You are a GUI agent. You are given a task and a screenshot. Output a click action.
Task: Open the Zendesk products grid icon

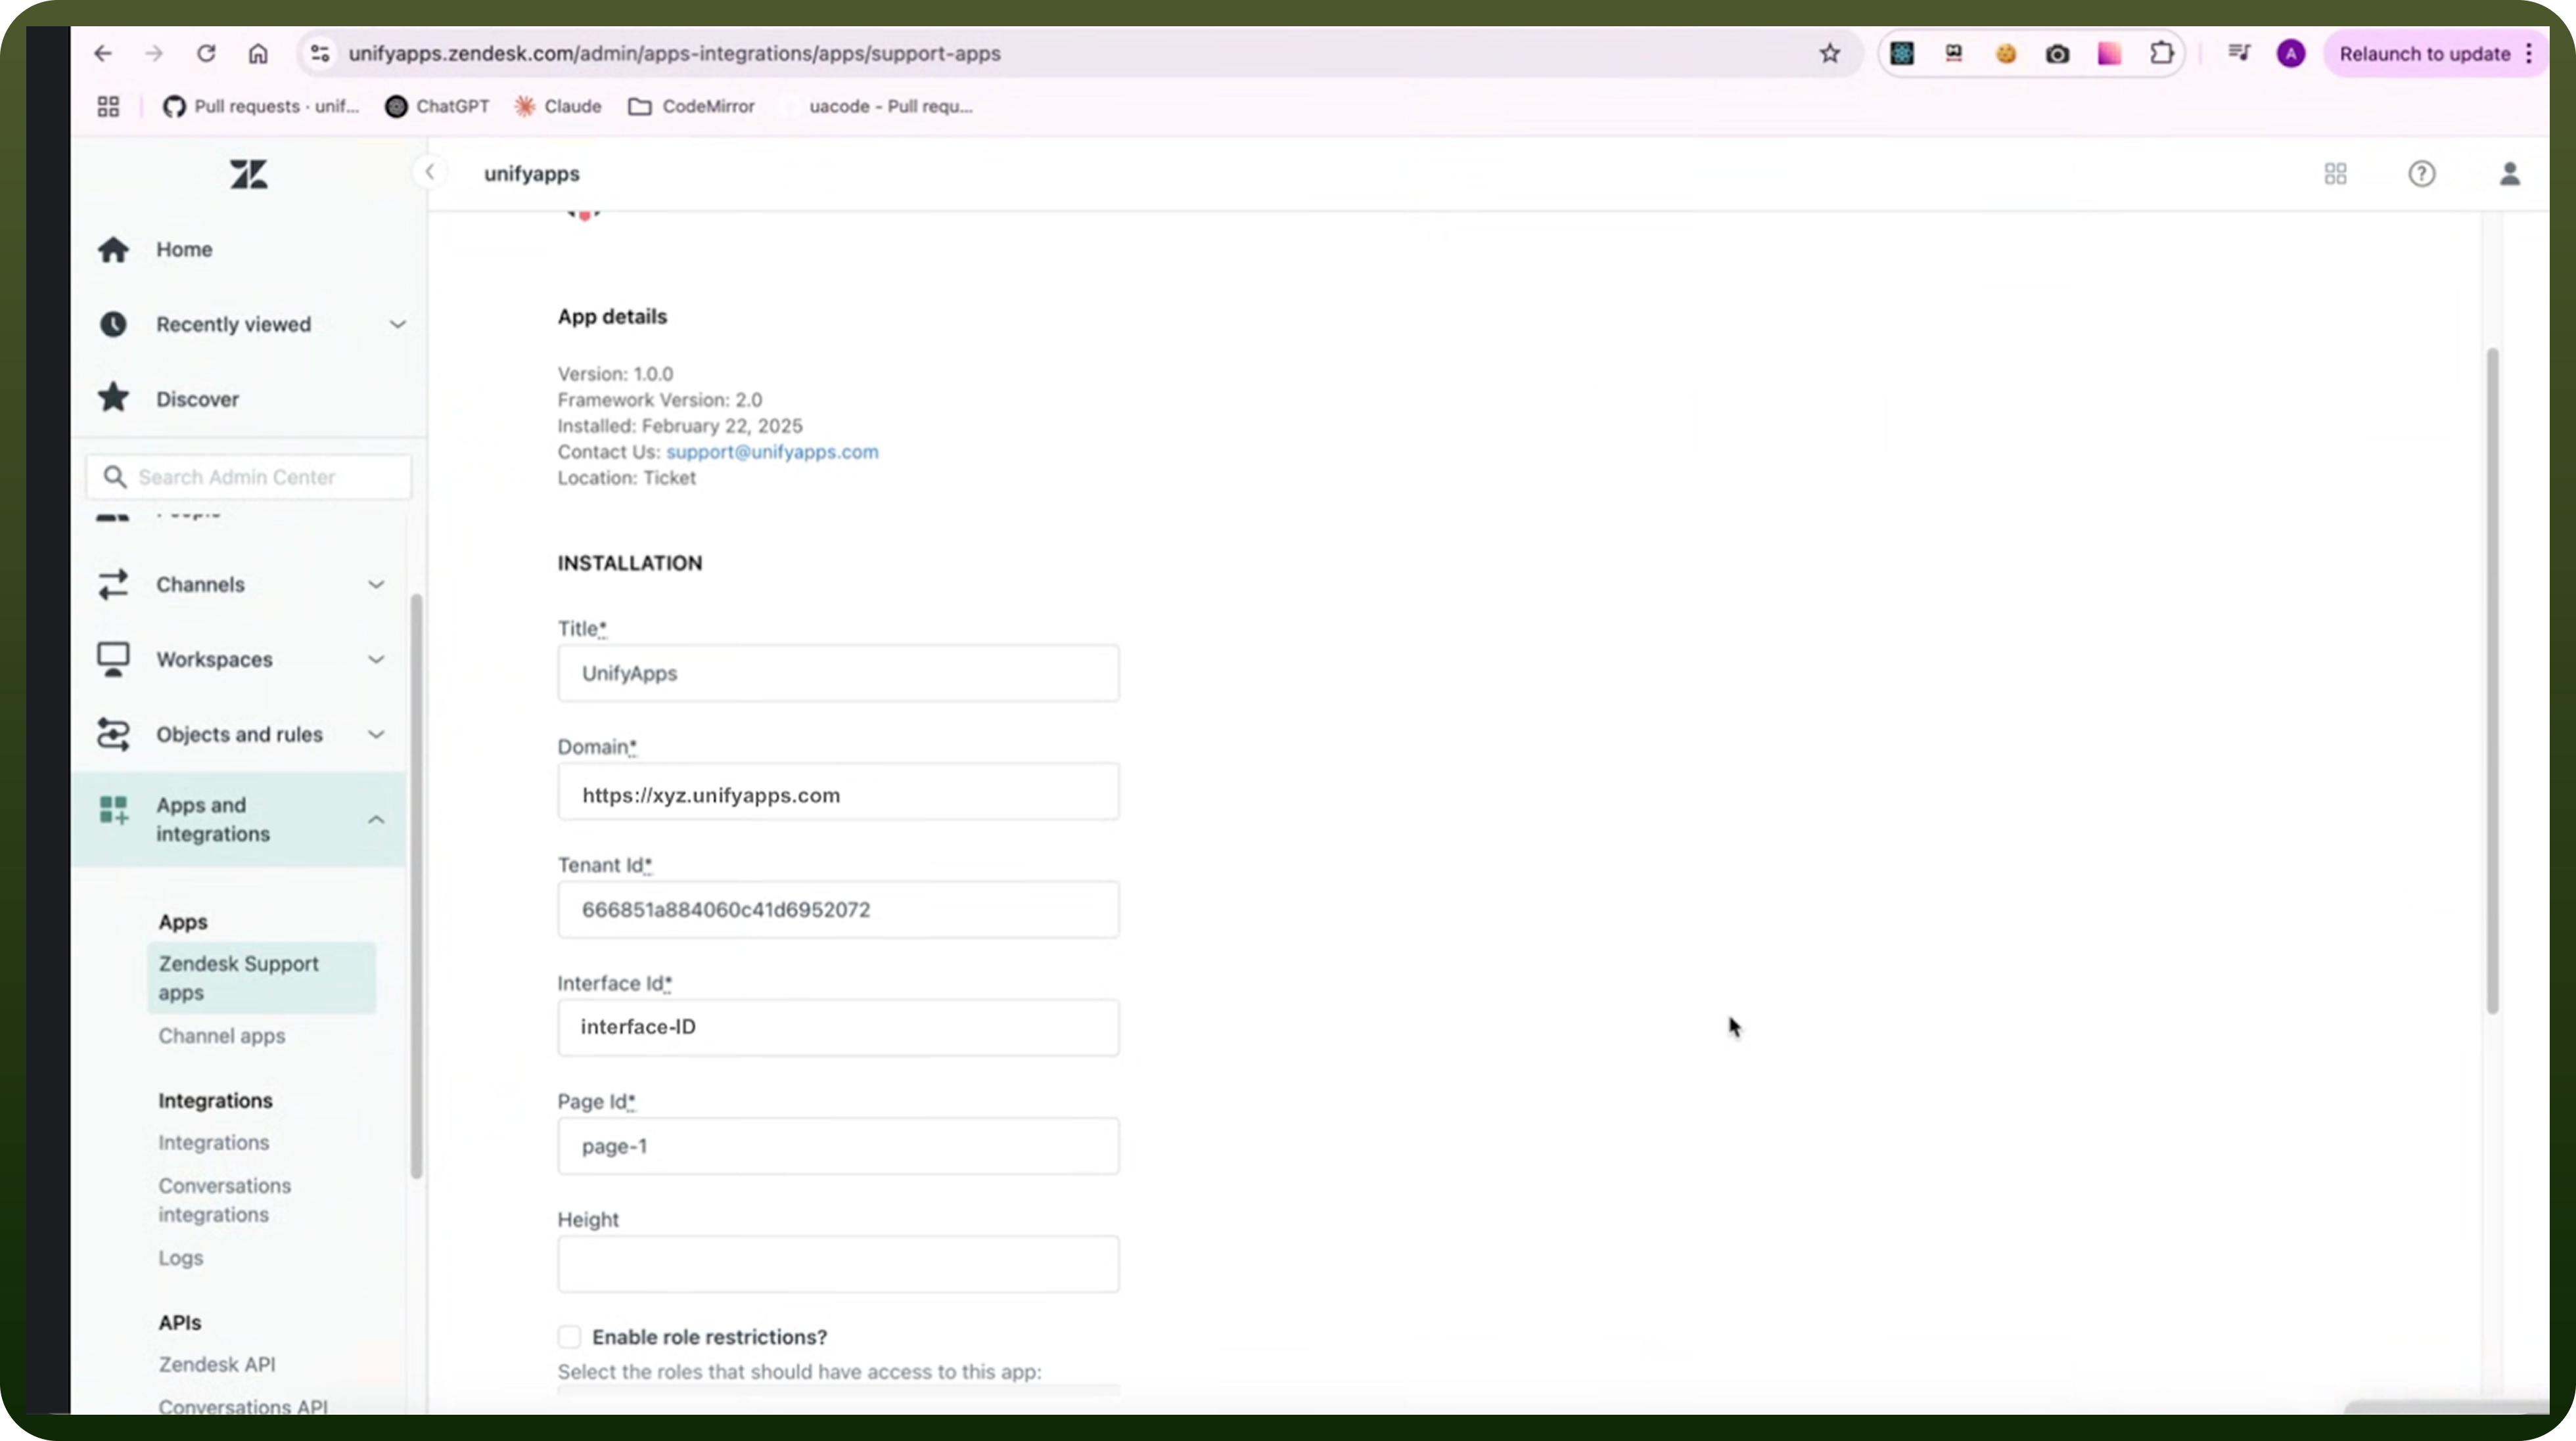pos(2335,174)
